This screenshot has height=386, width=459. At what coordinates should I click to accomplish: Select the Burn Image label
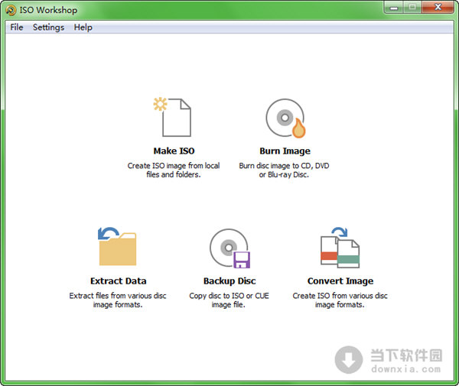coord(285,151)
